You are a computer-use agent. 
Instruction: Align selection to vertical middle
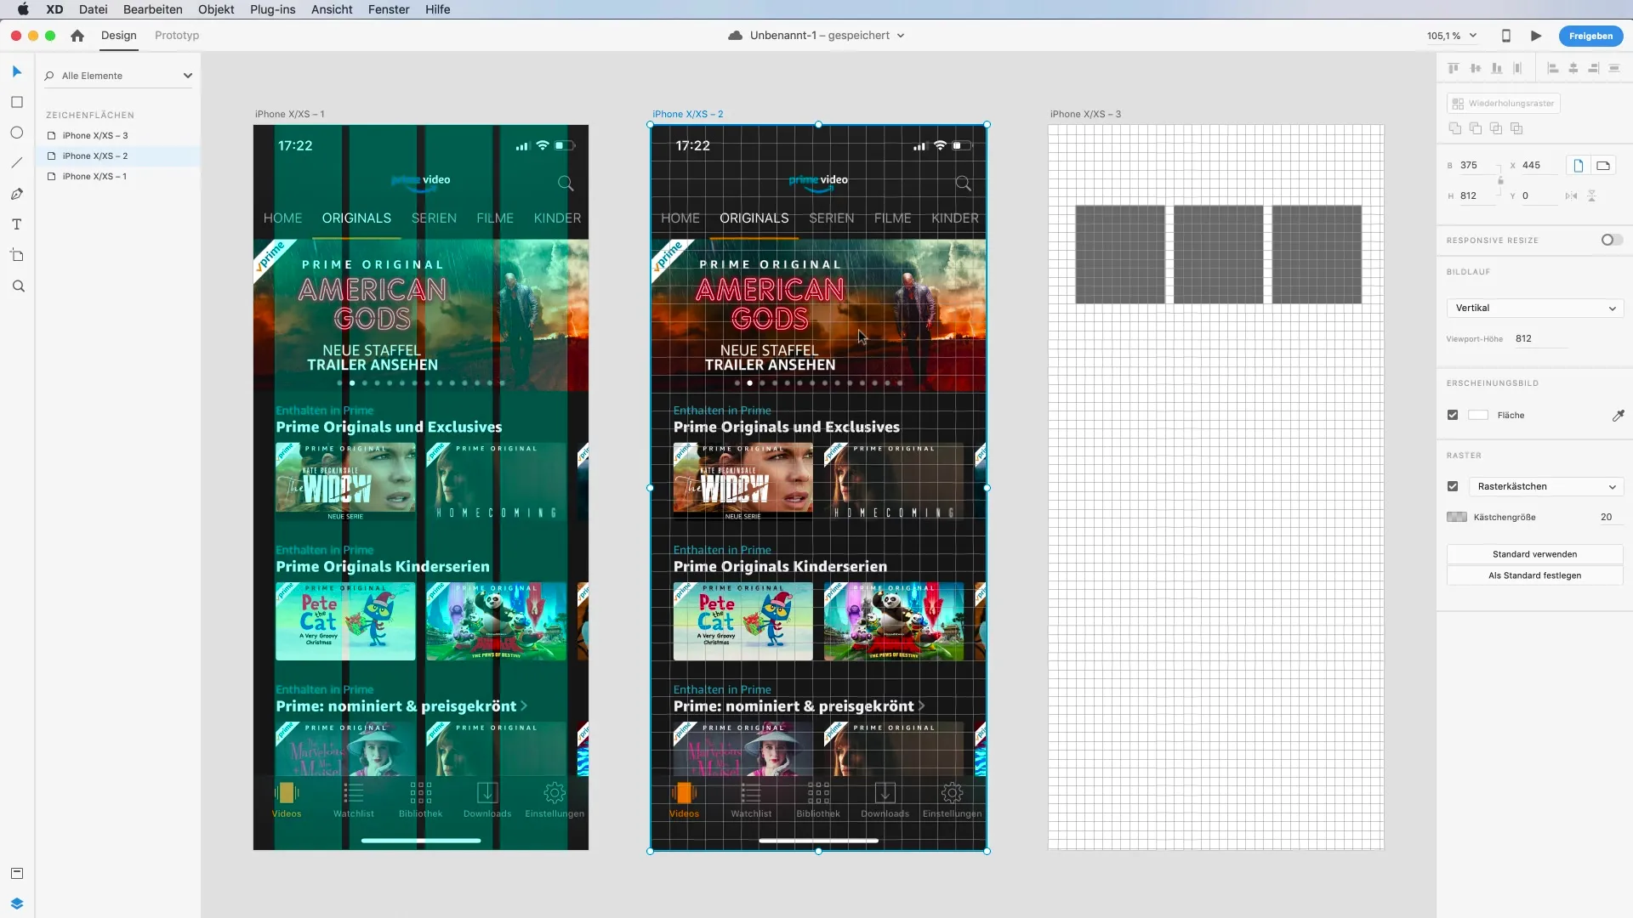[x=1476, y=68]
